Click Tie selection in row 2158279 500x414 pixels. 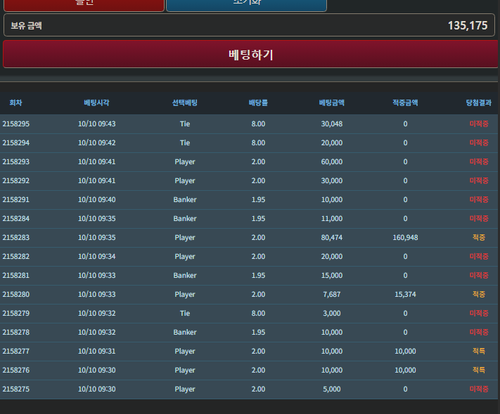(185, 313)
